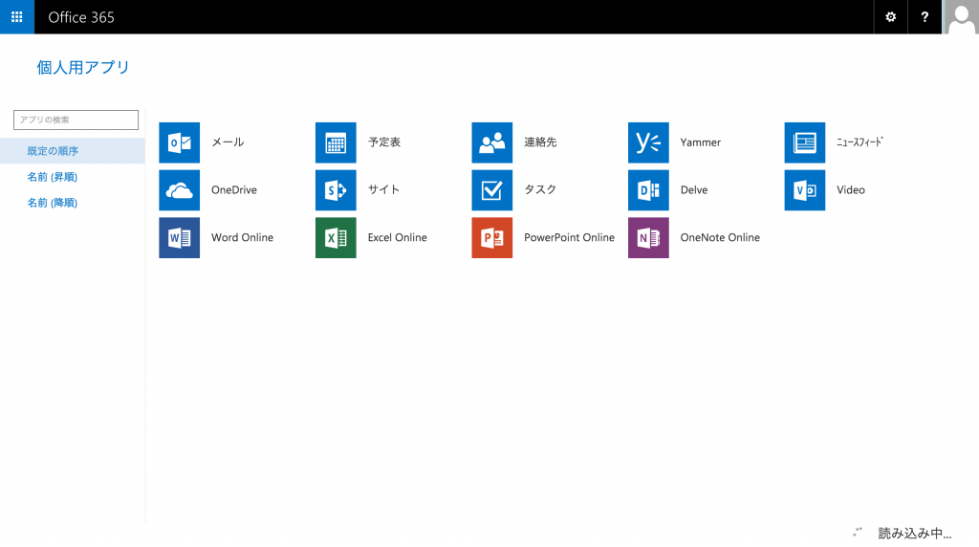Click the PowerPoint Online text label
This screenshot has width=979, height=547.
(x=570, y=237)
